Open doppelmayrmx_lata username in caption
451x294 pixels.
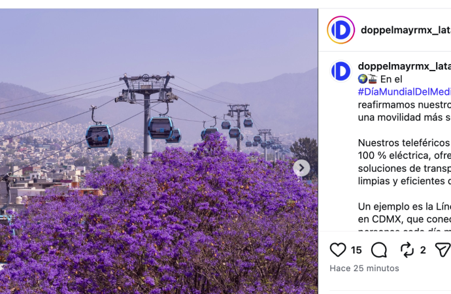click(404, 66)
